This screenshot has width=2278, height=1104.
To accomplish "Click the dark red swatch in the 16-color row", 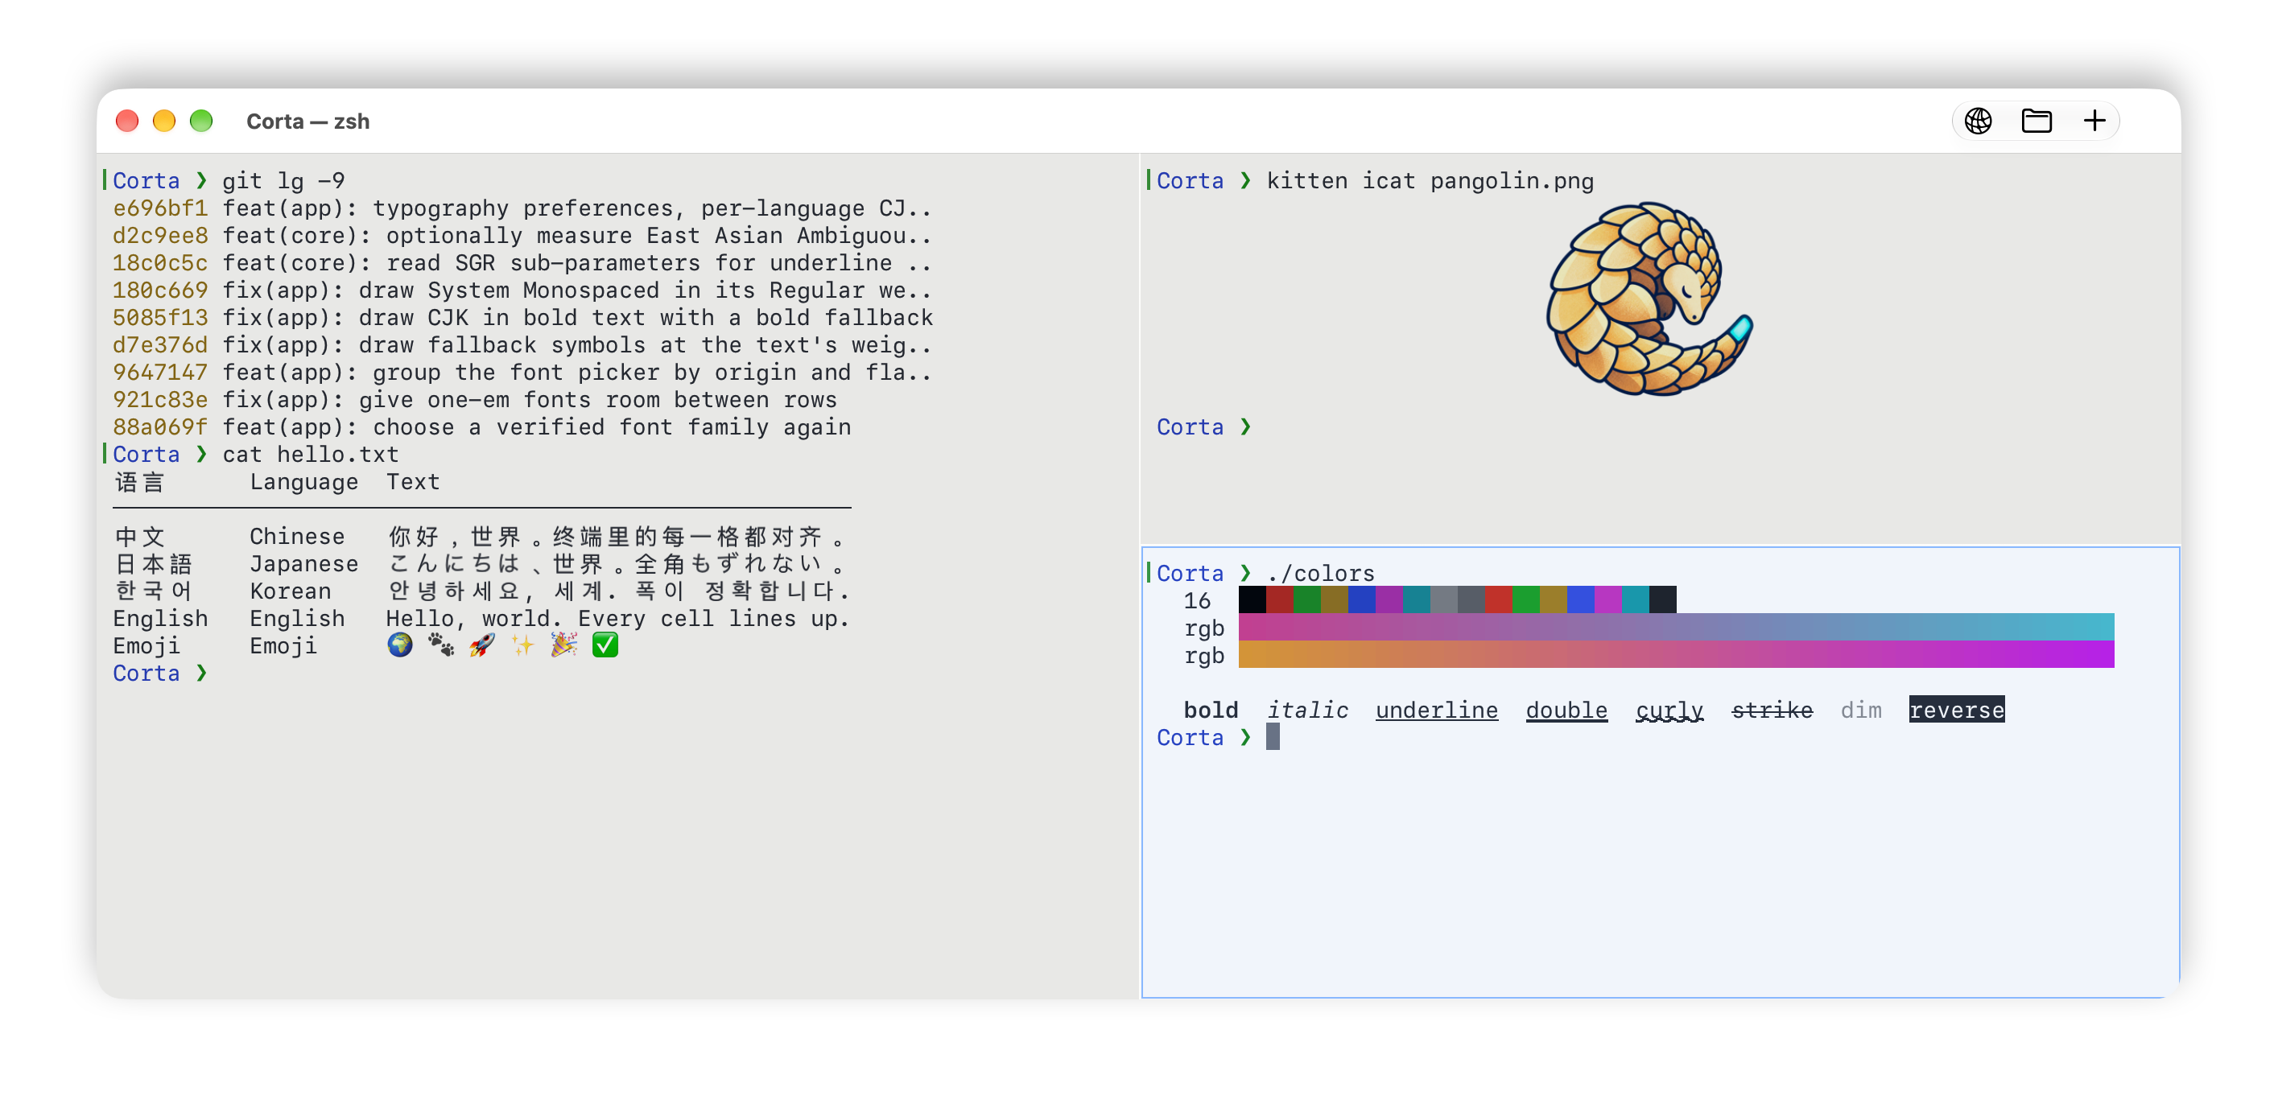I will click(x=1280, y=599).
